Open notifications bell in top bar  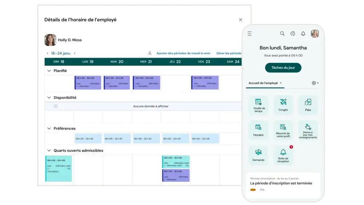pyautogui.click(x=303, y=33)
